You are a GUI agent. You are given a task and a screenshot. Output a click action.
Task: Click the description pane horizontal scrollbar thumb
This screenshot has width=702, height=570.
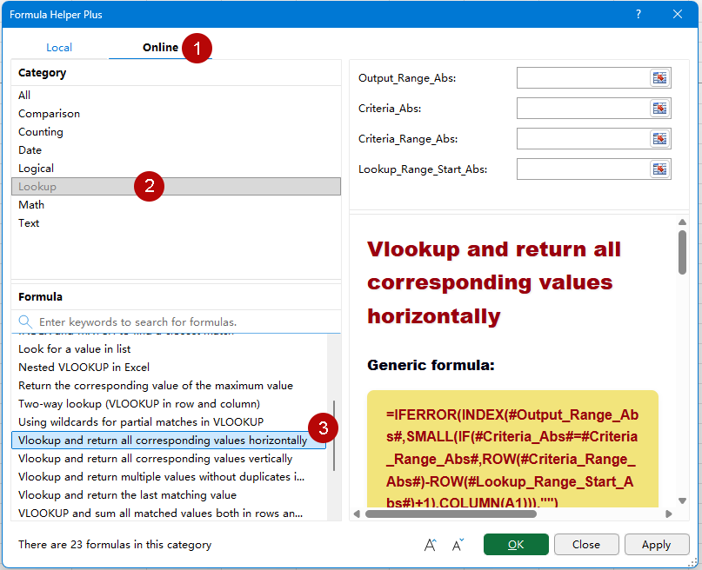coord(451,514)
